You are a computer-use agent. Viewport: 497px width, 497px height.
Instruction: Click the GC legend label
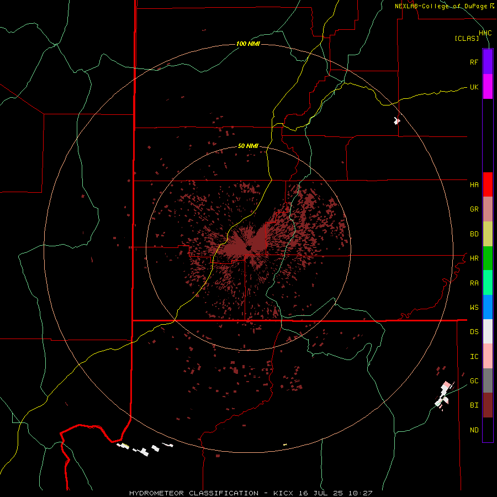click(474, 380)
